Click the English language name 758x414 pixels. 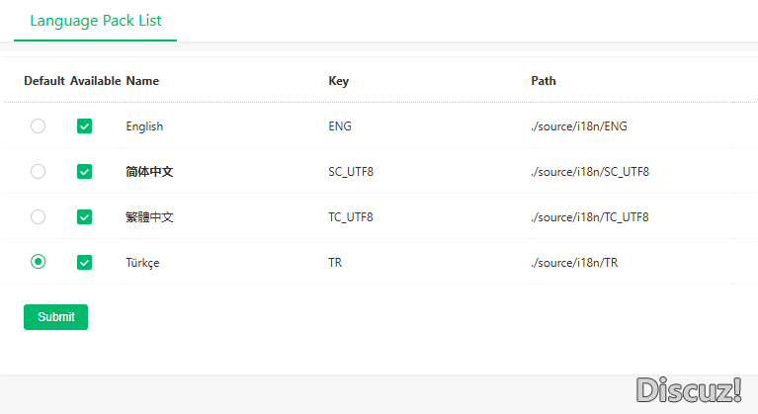pos(144,126)
